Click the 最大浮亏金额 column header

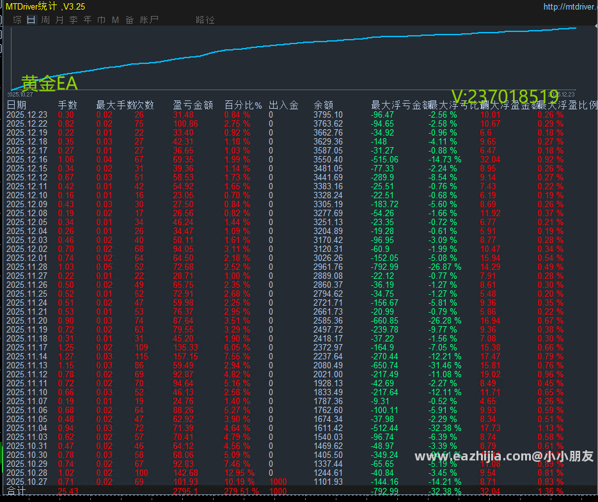point(401,105)
